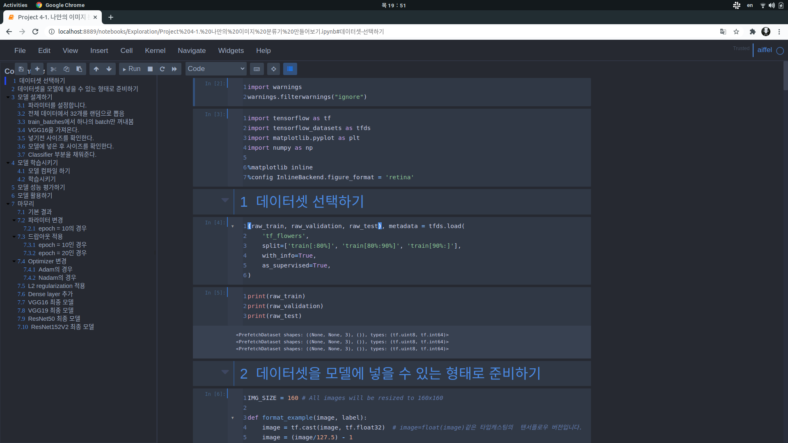Viewport: 788px width, 443px height.
Task: Open Chrome extensions puzzle icon
Action: coord(753,32)
